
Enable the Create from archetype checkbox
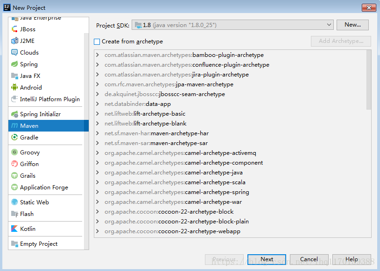pyautogui.click(x=97, y=42)
